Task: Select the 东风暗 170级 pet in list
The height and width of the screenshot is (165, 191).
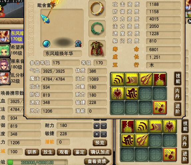Action: pos(12,36)
